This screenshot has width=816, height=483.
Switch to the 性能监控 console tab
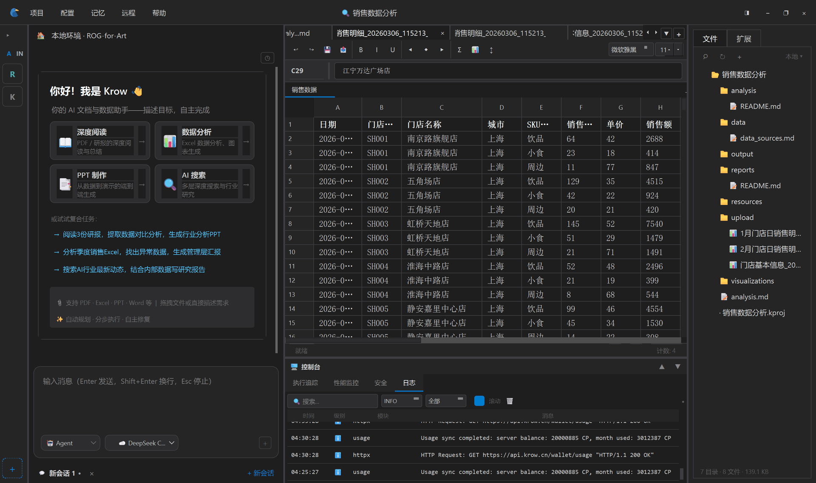click(346, 383)
